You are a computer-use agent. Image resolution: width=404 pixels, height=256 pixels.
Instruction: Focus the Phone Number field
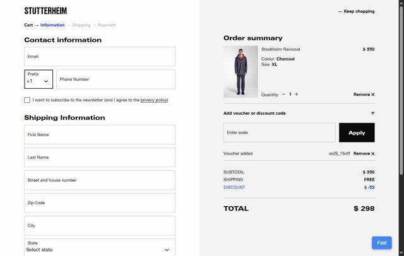click(x=116, y=79)
